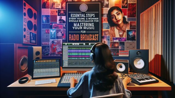Click the orange-lit button row on left mixer
175x98 pixels.
pyautogui.click(x=46, y=61)
